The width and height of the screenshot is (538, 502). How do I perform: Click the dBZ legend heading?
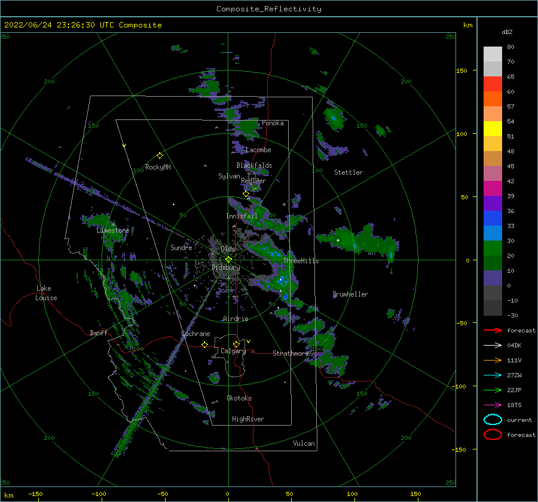click(x=507, y=32)
